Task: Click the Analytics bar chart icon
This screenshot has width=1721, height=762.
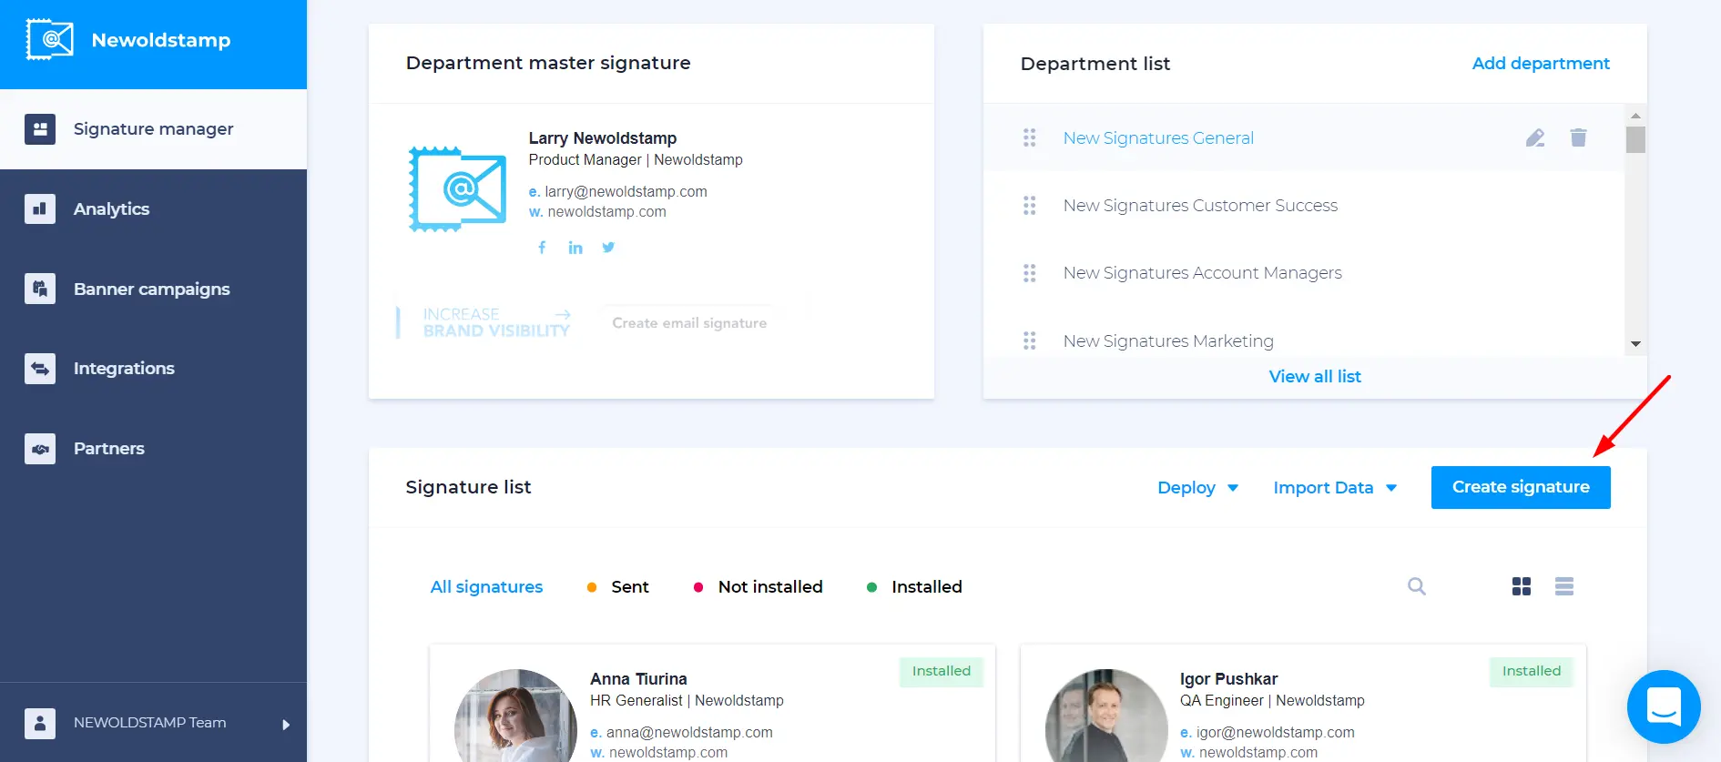Action: coord(40,209)
